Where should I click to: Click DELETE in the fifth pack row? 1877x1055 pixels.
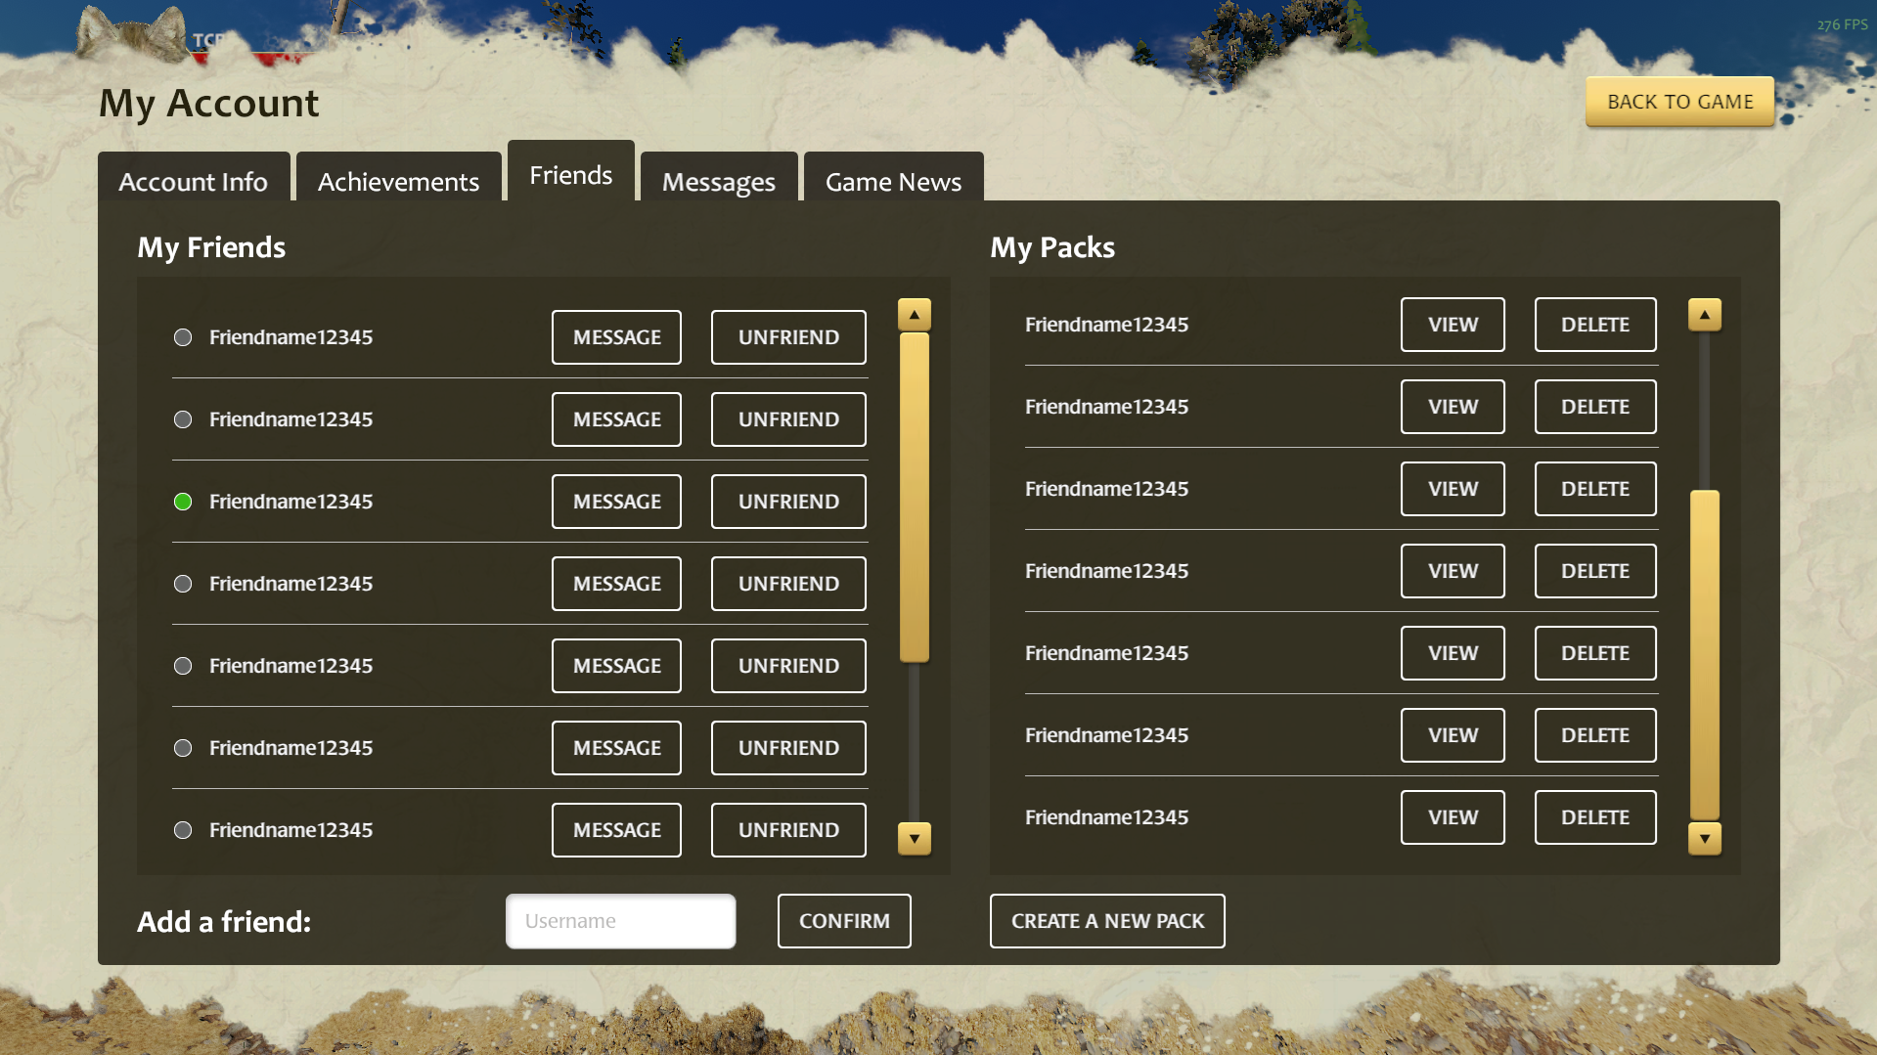coord(1595,653)
